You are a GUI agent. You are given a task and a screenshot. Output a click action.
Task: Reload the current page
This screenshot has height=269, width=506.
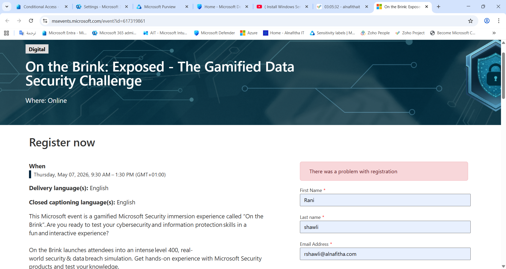(x=31, y=21)
